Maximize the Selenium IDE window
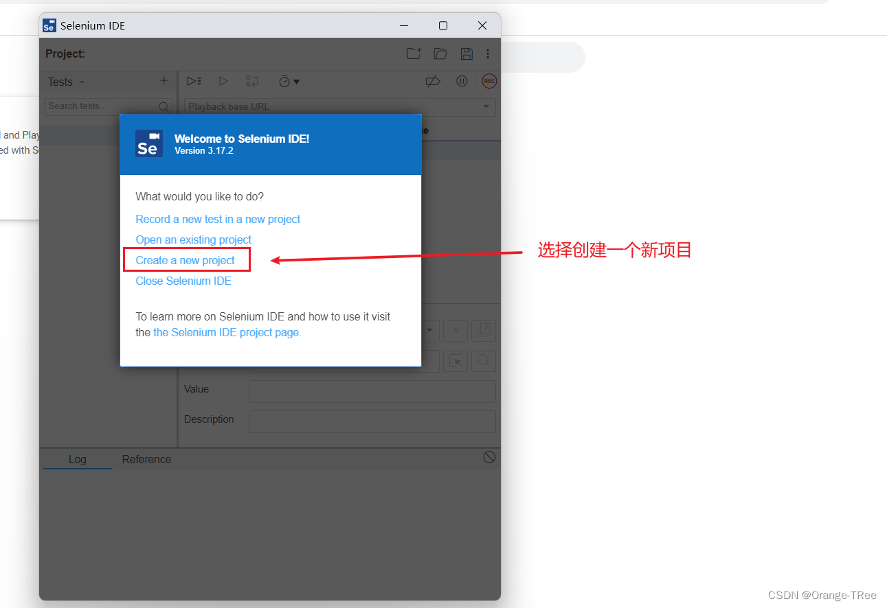Screen dimensions: 887x608 [x=443, y=25]
